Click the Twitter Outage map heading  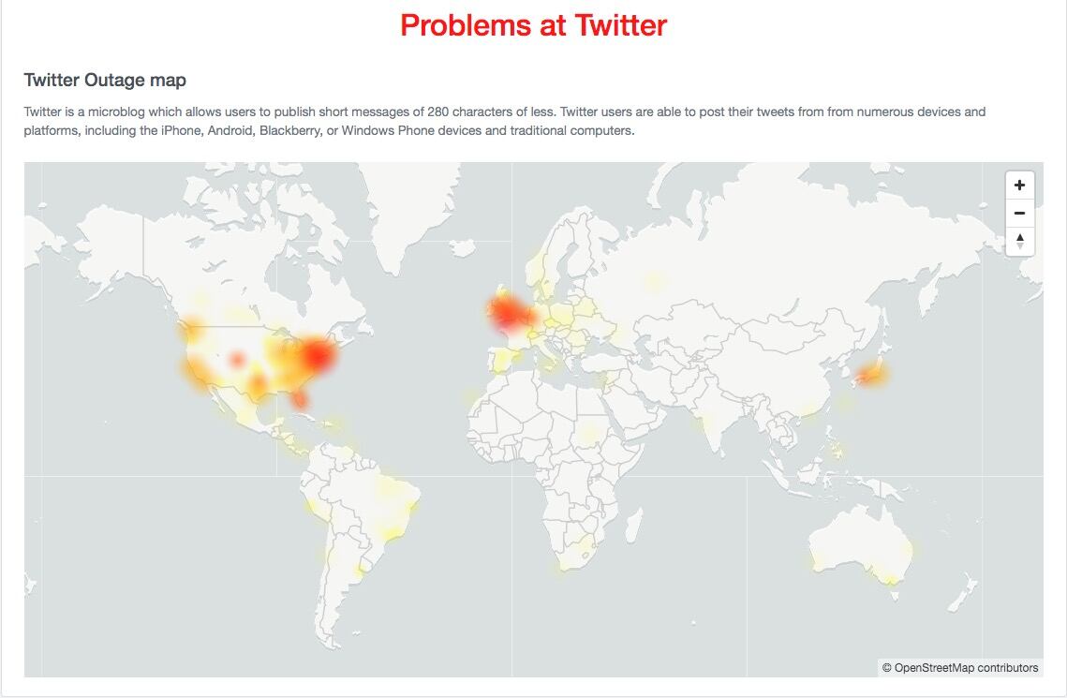[x=105, y=80]
